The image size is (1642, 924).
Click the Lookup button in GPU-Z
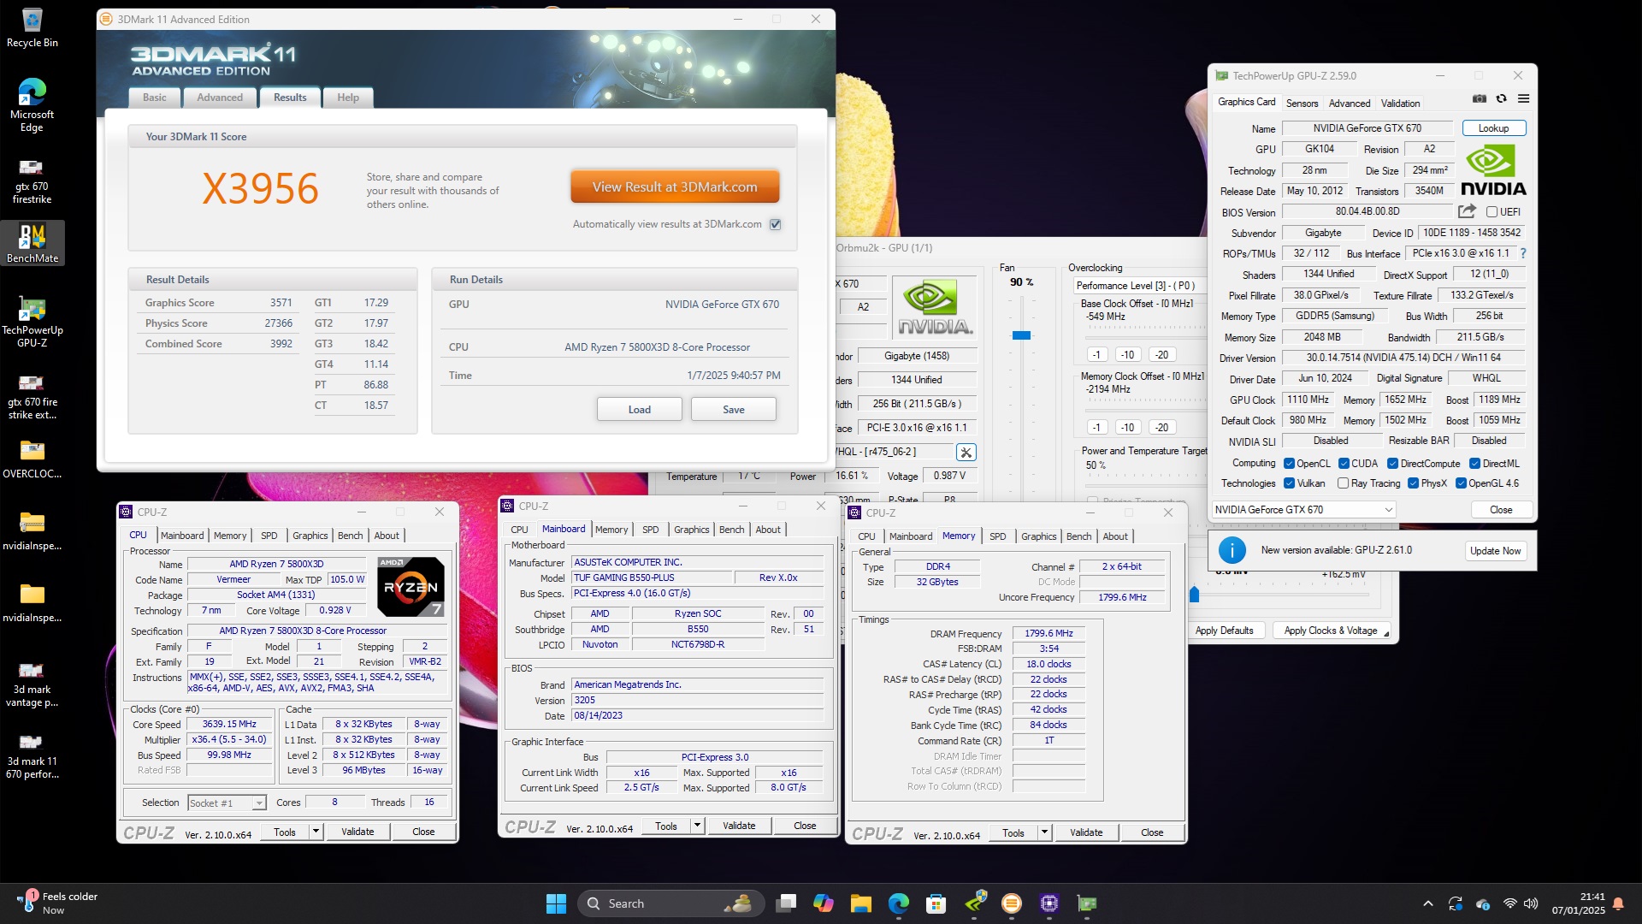coord(1493,128)
